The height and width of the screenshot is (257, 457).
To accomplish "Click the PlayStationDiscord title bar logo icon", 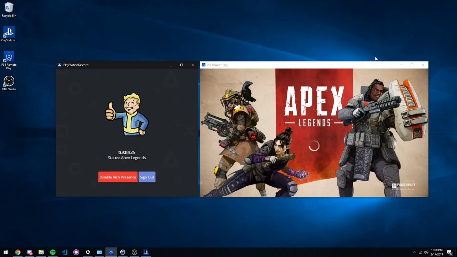I will point(59,65).
